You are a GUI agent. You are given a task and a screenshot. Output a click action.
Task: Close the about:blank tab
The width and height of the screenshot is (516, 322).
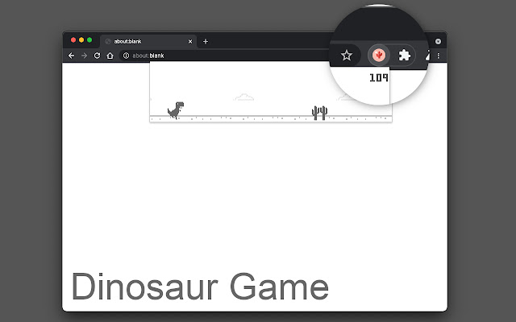190,41
